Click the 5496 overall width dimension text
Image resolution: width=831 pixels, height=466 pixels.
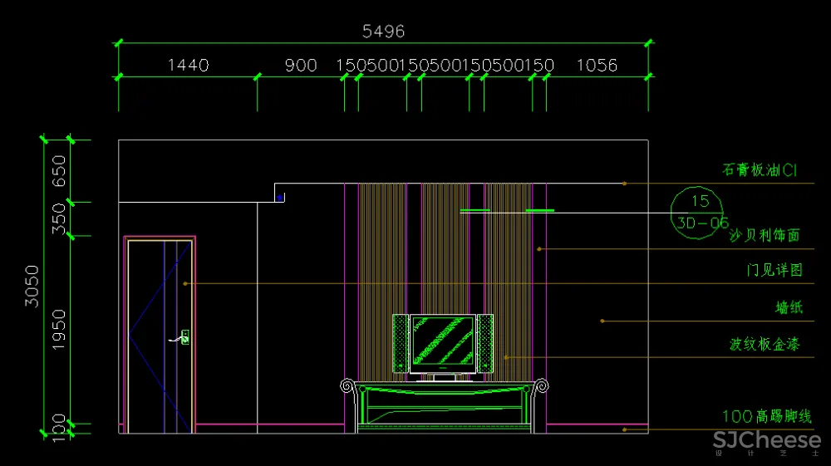point(383,32)
